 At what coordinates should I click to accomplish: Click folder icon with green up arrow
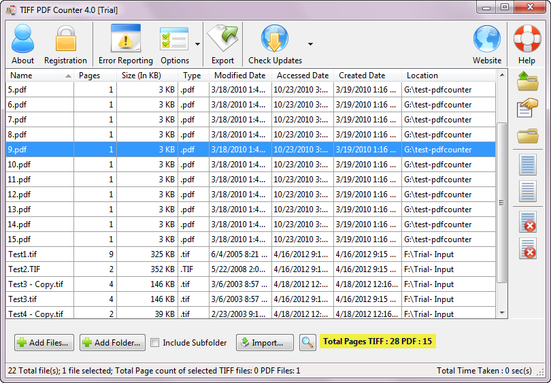click(527, 81)
